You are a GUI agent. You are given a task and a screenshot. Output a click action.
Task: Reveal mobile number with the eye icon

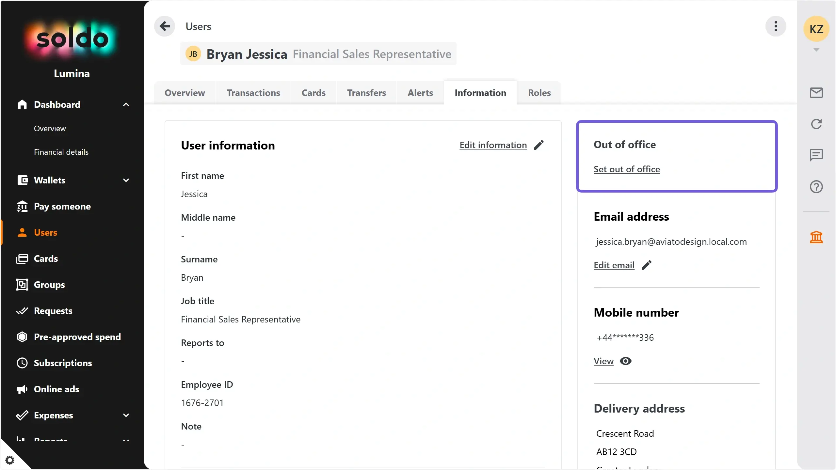(x=625, y=361)
